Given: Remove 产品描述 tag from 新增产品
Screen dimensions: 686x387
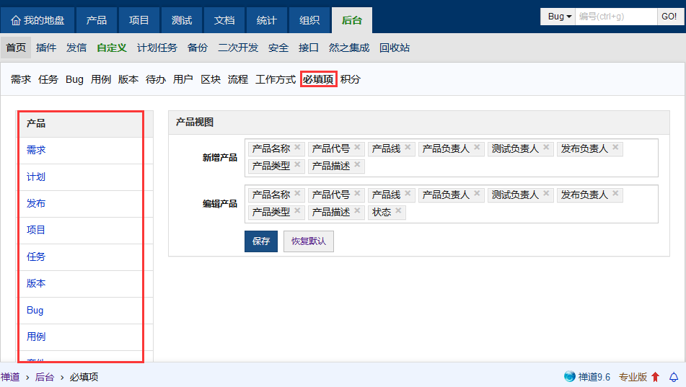Looking at the screenshot, I should [x=357, y=164].
